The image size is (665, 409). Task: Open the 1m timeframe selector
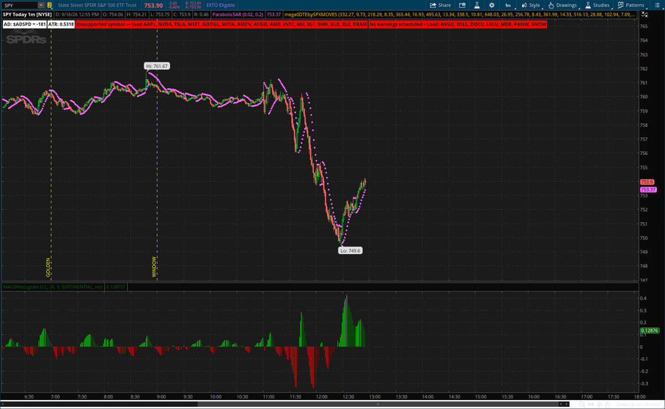tap(508, 5)
